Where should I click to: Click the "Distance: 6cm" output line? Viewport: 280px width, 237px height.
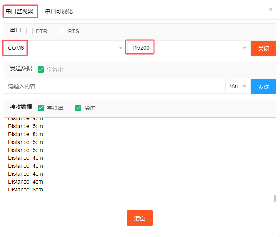[x=25, y=190]
